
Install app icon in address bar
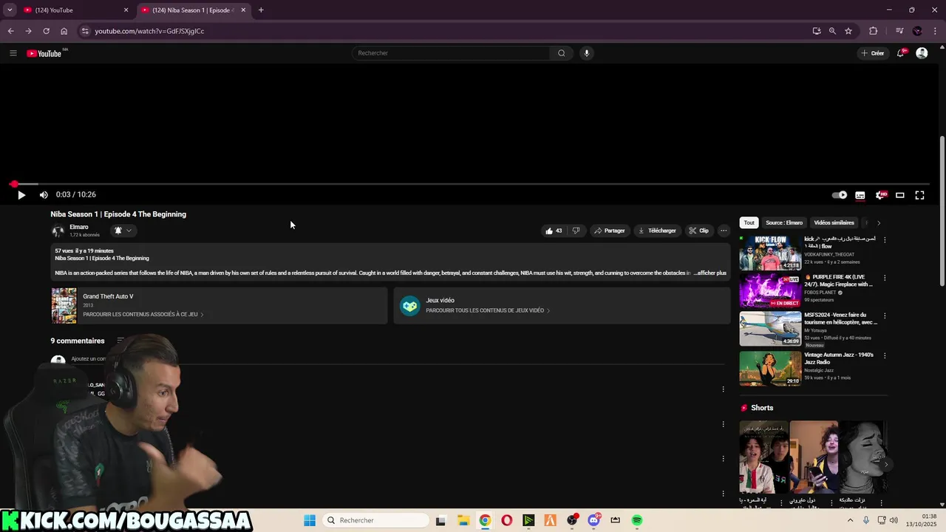(817, 31)
